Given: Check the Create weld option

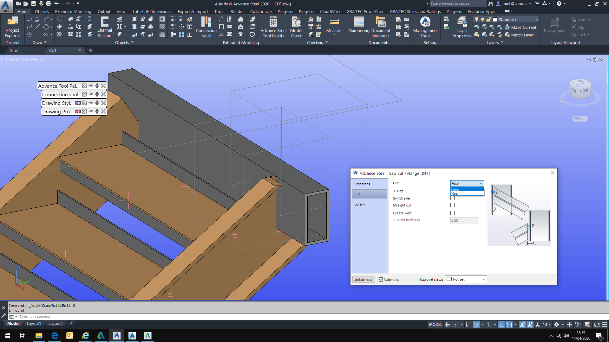Looking at the screenshot, I should (452, 213).
